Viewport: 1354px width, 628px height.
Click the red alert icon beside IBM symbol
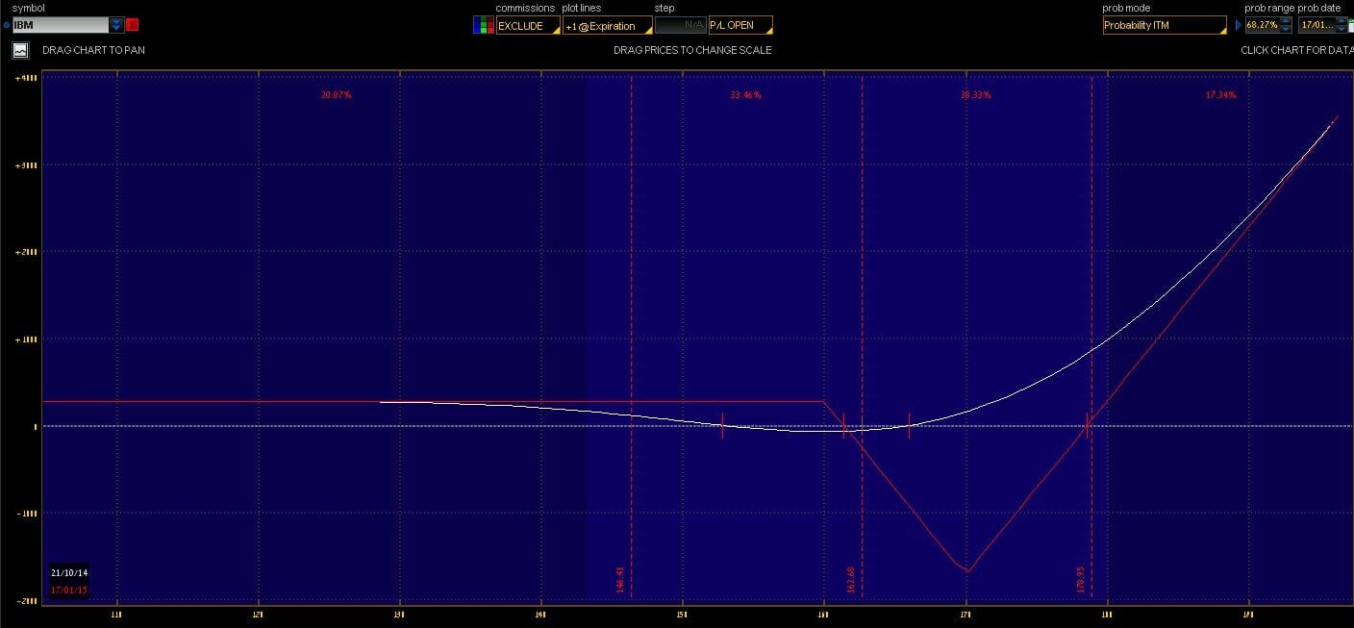(x=133, y=25)
